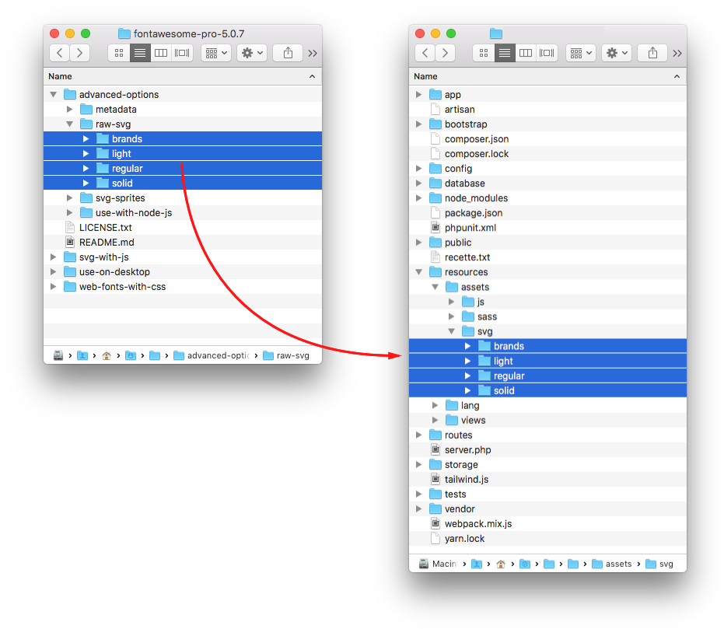
Task: Open arrange menu in right Finder window
Action: (x=581, y=53)
